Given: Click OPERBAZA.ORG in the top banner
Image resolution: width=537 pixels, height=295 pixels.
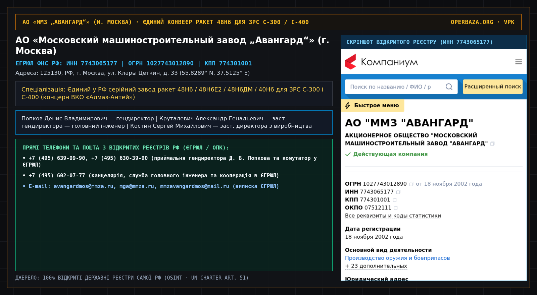Looking at the screenshot, I should pyautogui.click(x=472, y=22).
